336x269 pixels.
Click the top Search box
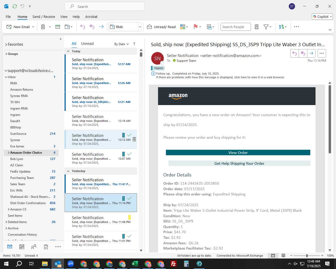click(x=104, y=7)
